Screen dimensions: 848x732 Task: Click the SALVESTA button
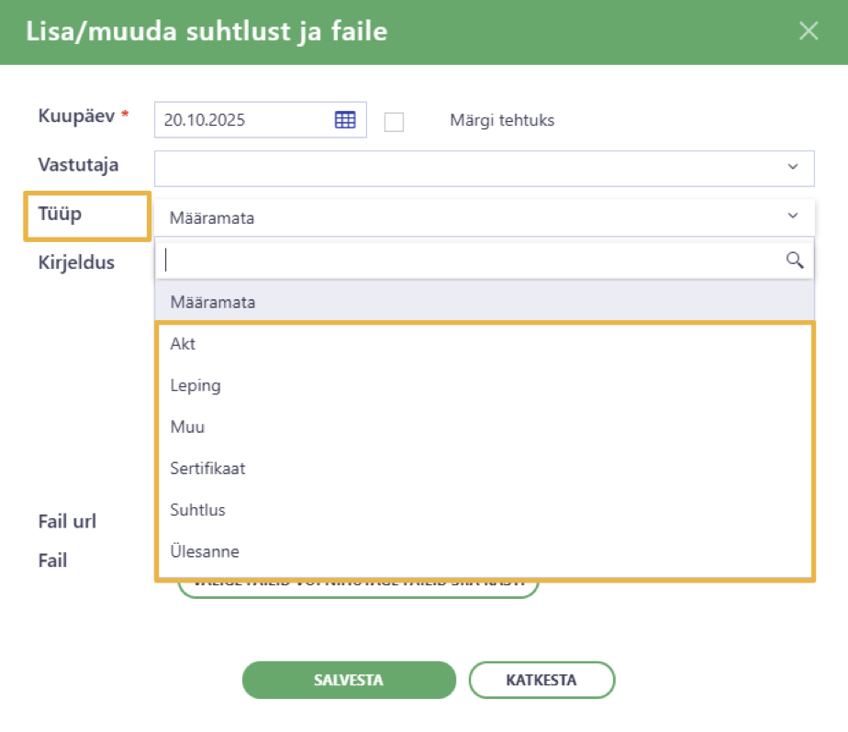click(349, 680)
